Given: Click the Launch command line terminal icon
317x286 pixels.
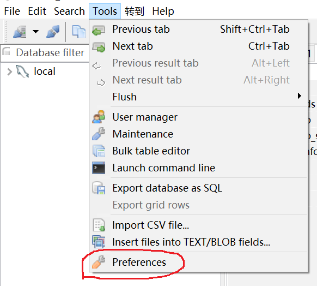Looking at the screenshot, I should (x=99, y=168).
